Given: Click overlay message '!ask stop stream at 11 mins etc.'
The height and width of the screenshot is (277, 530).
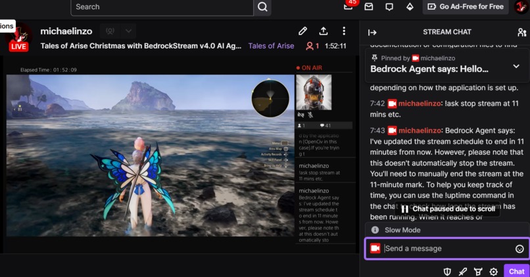Looking at the screenshot, I should click(320, 175).
